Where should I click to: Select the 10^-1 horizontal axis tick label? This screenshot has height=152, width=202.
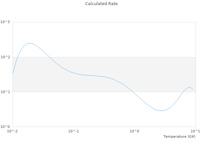[74, 131]
